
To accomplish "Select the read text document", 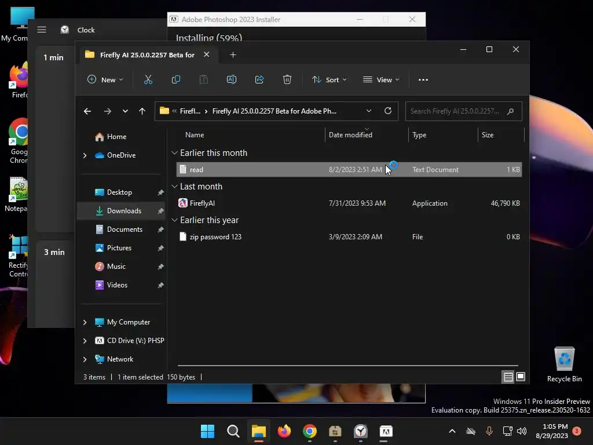I will click(349, 170).
